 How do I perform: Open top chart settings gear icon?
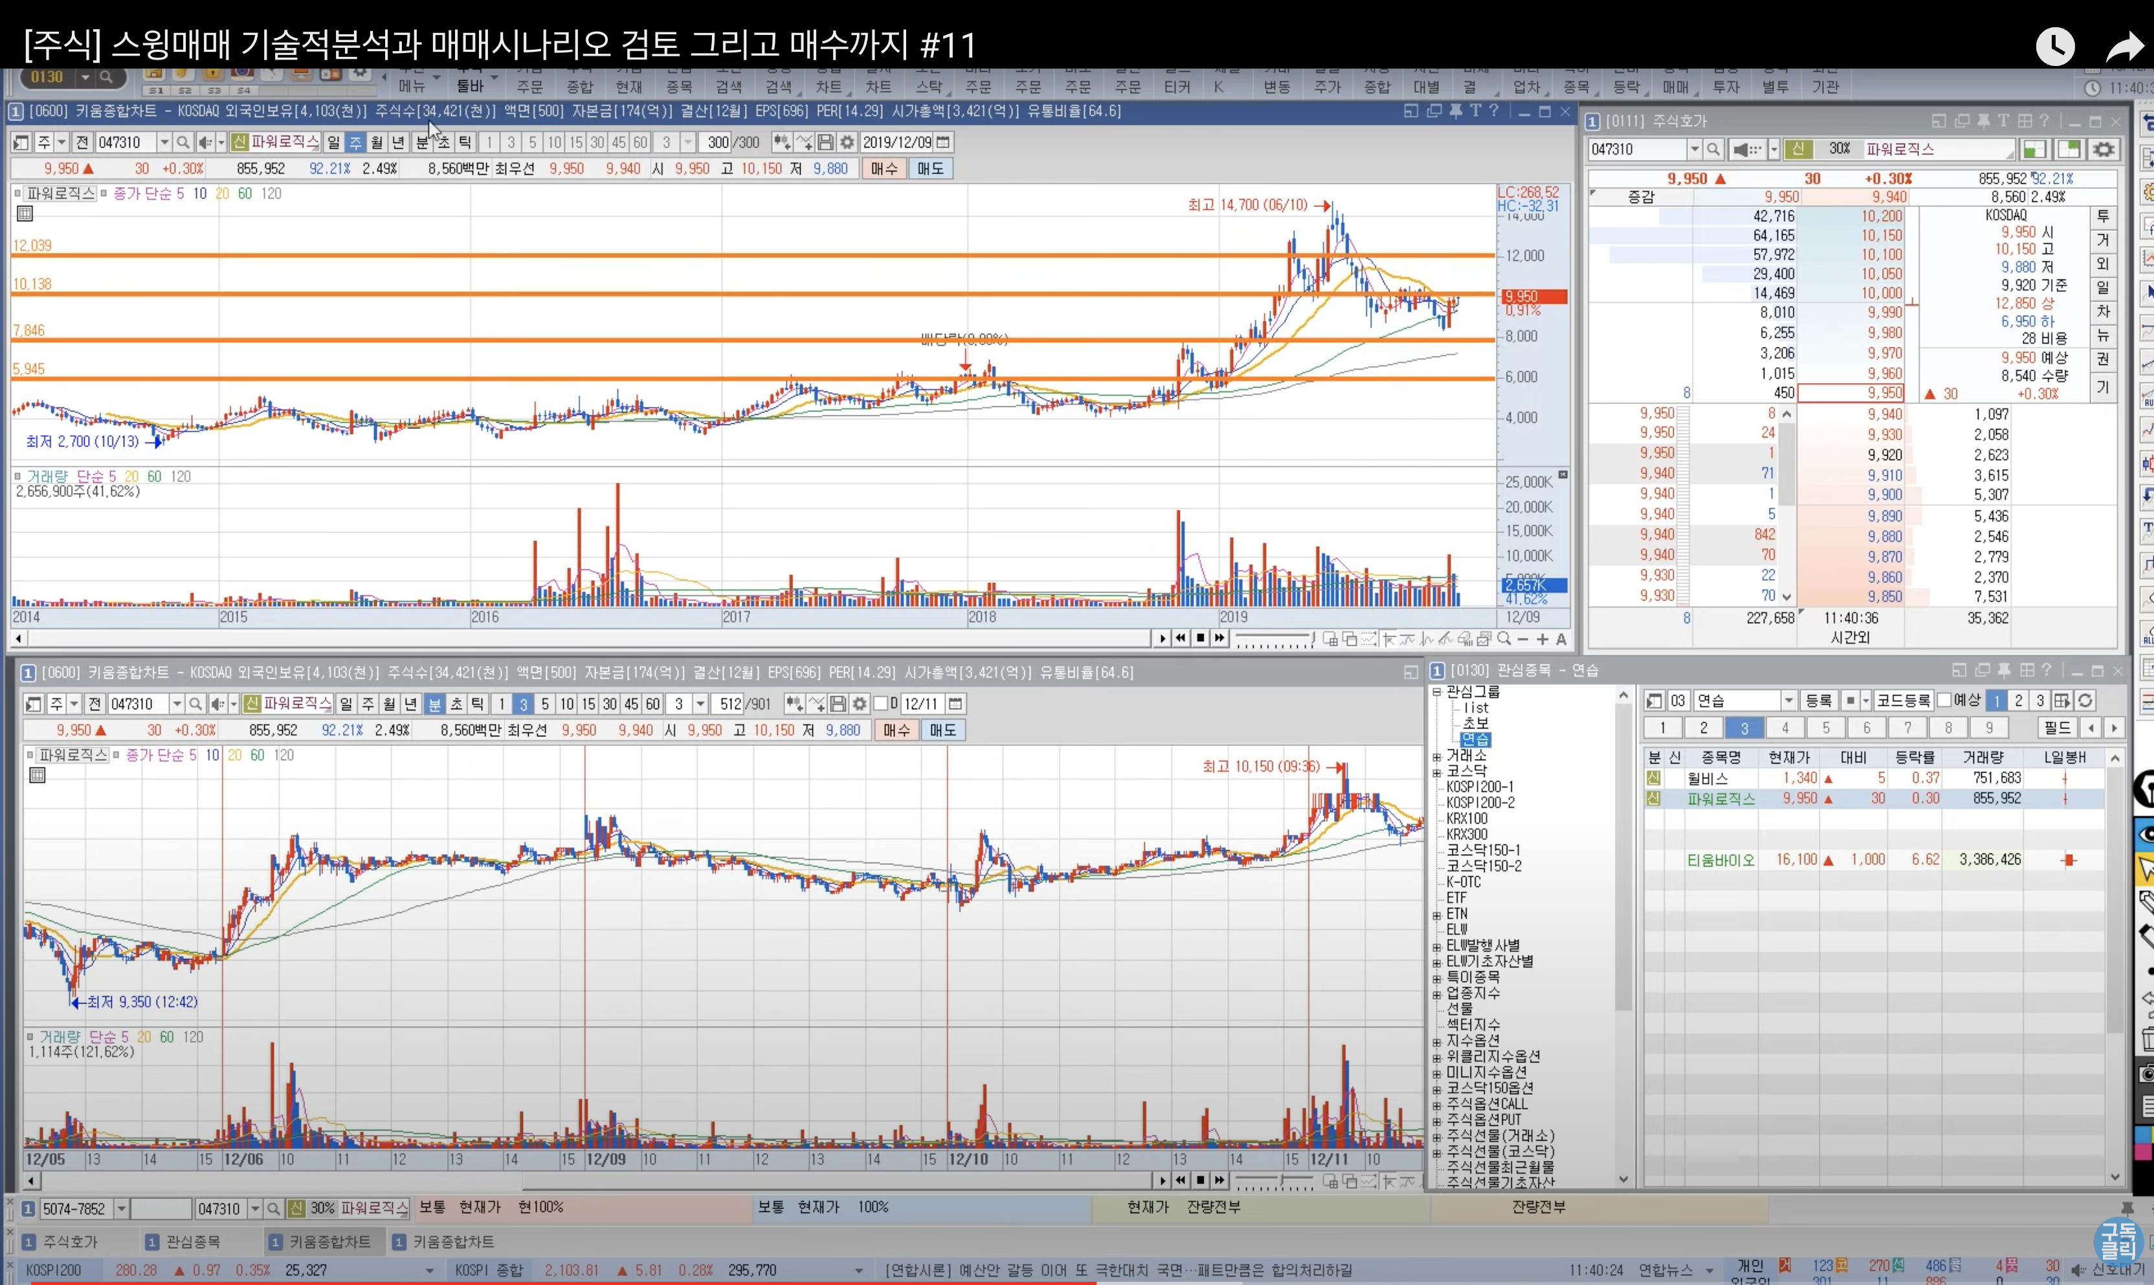coord(847,142)
